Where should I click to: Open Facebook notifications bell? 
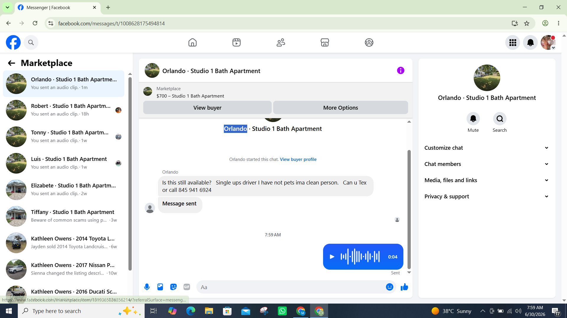click(530, 42)
